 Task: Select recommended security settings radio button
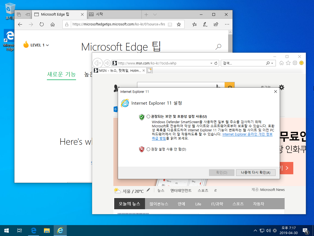coord(148,117)
